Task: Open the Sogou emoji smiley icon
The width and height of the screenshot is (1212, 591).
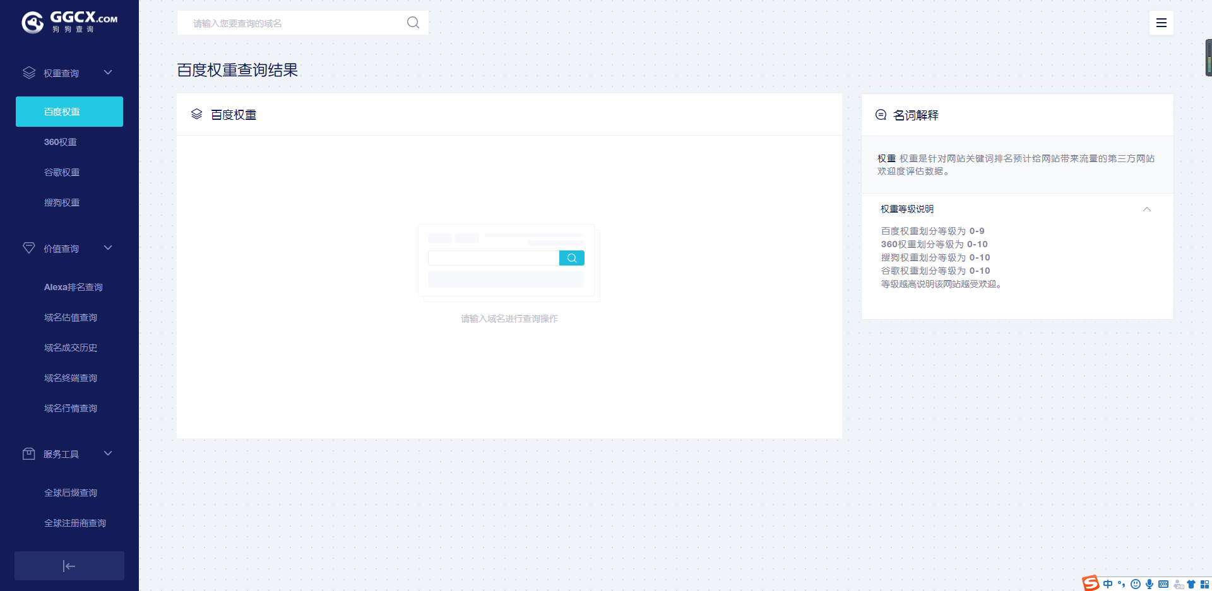Action: point(1136,584)
